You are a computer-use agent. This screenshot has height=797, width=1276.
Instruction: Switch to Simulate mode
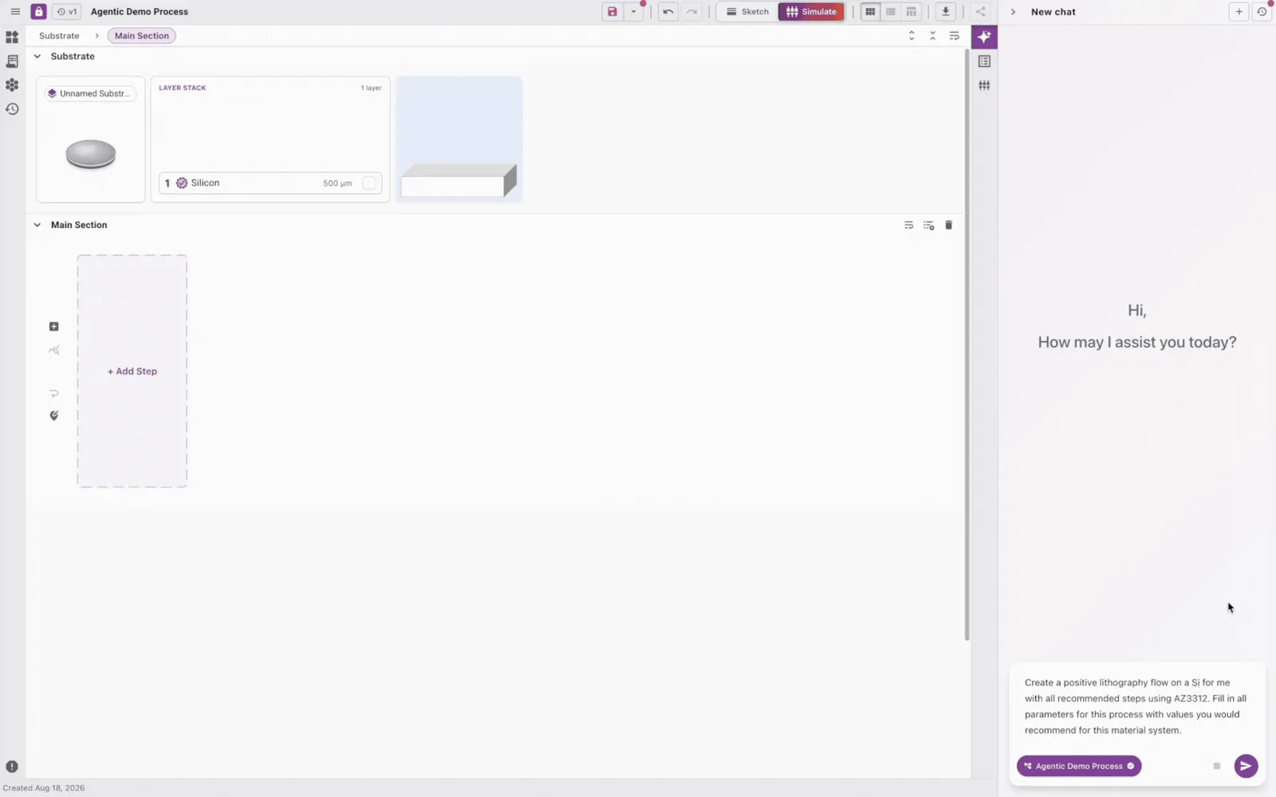(x=811, y=12)
